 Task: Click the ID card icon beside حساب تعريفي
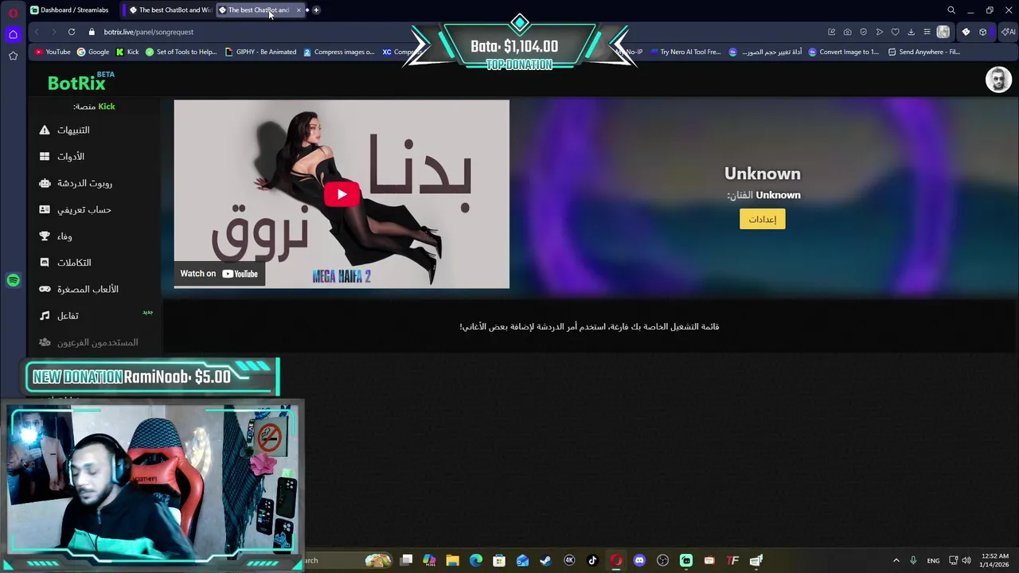tap(45, 209)
